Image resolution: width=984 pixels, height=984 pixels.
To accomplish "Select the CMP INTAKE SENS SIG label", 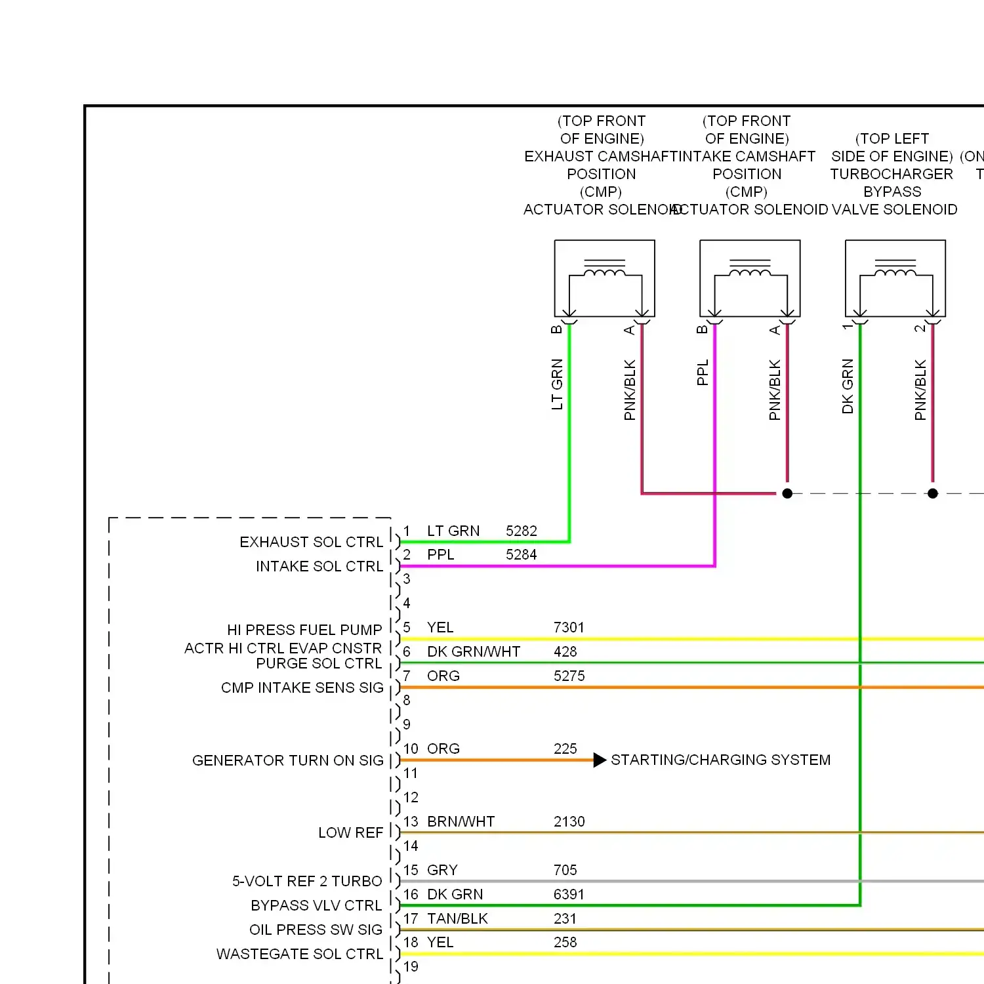I will (x=302, y=687).
